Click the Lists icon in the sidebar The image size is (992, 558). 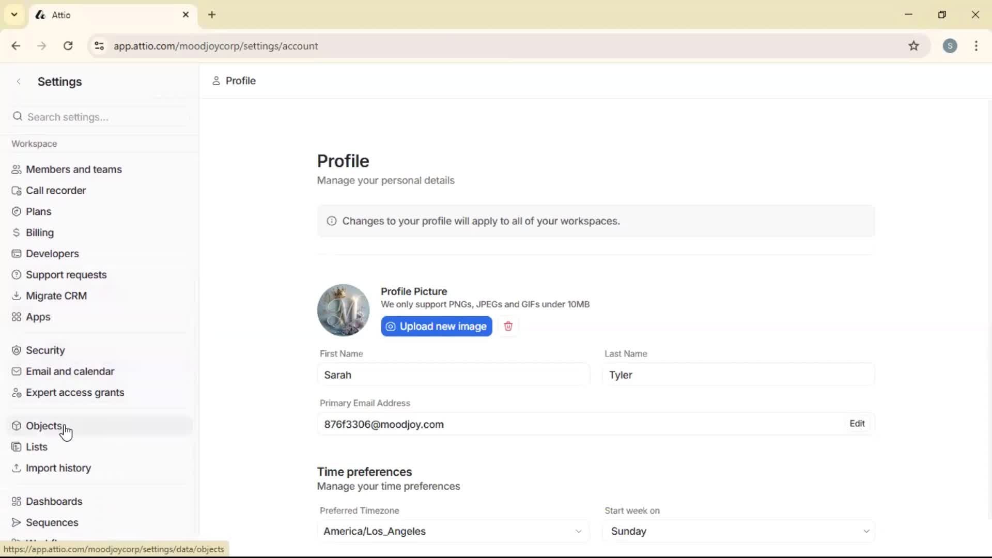coord(17,447)
